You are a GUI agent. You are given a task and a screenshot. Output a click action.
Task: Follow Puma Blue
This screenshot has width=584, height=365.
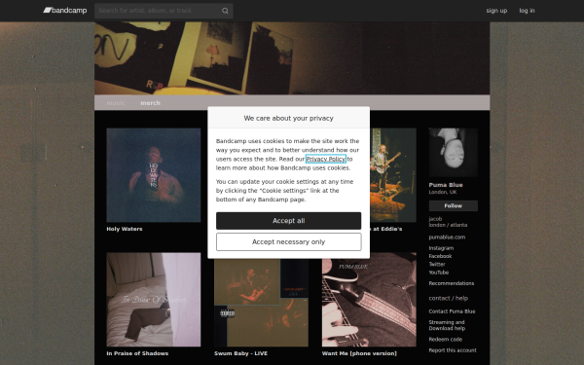point(454,205)
